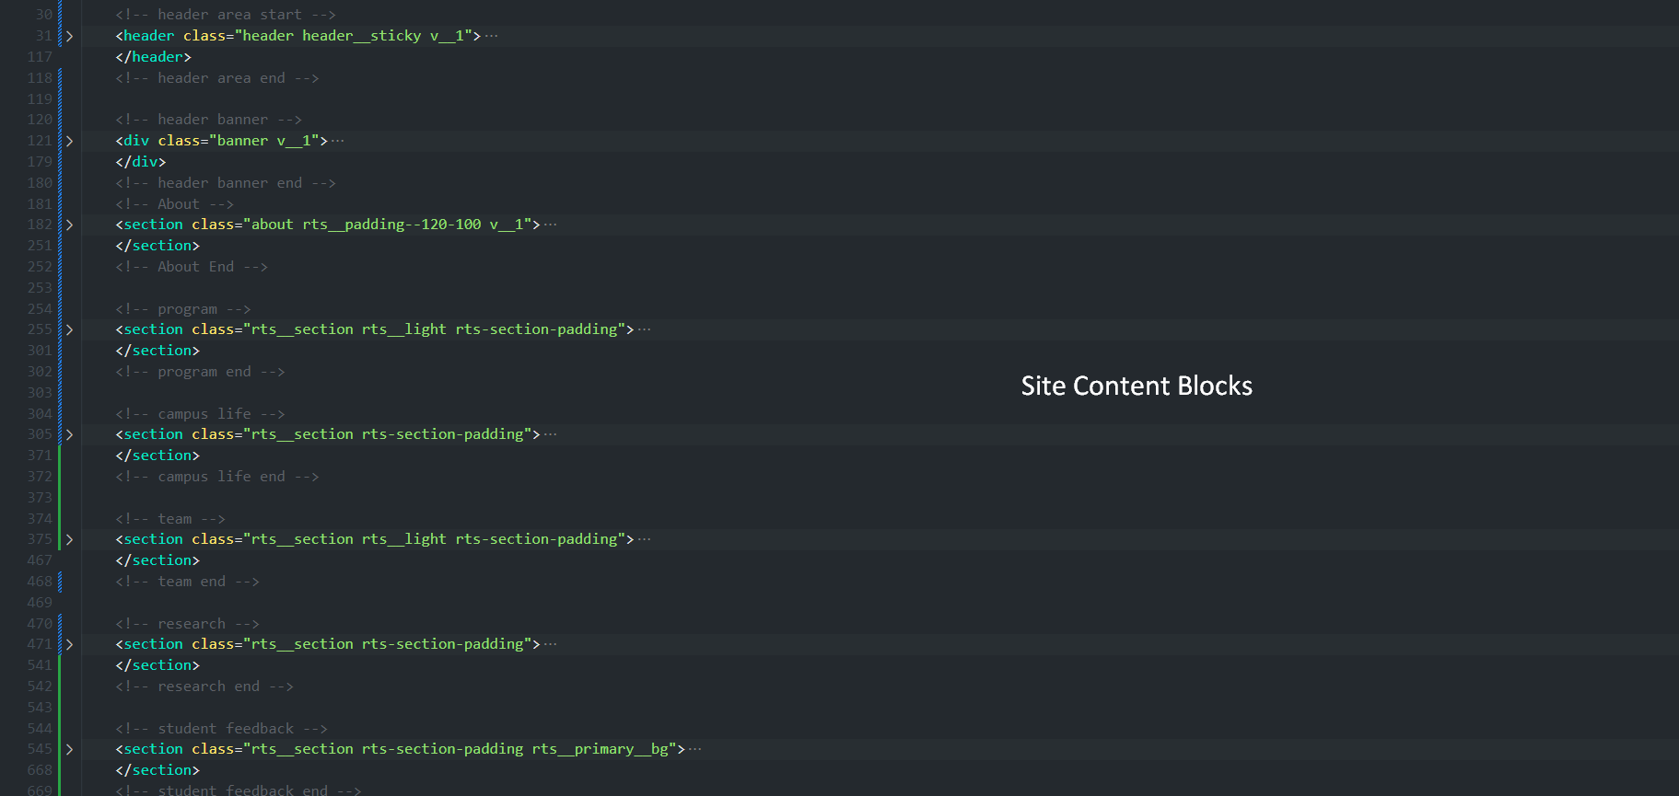This screenshot has height=796, width=1679.
Task: Unfold the program section on line 255
Action: point(69,329)
